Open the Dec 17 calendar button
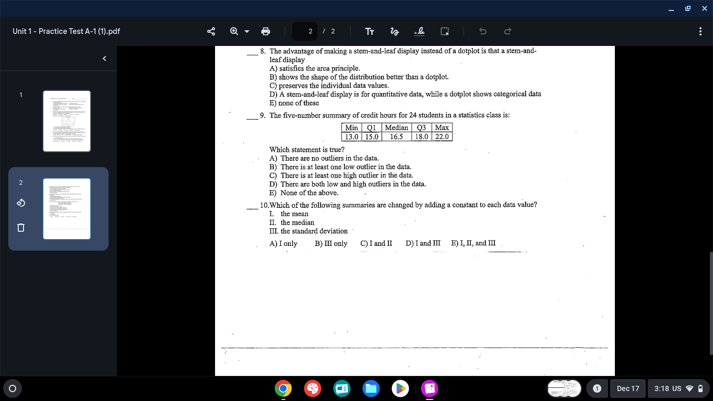 point(627,388)
